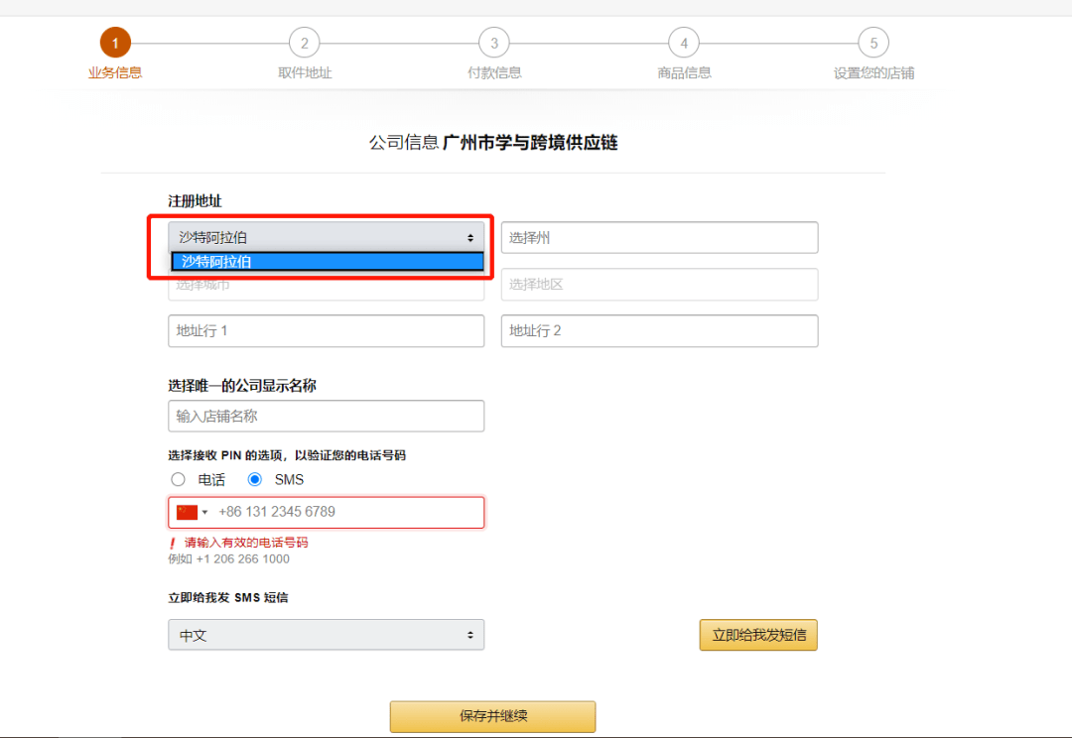
Task: Click the 地址行 2 input
Action: coord(659,330)
